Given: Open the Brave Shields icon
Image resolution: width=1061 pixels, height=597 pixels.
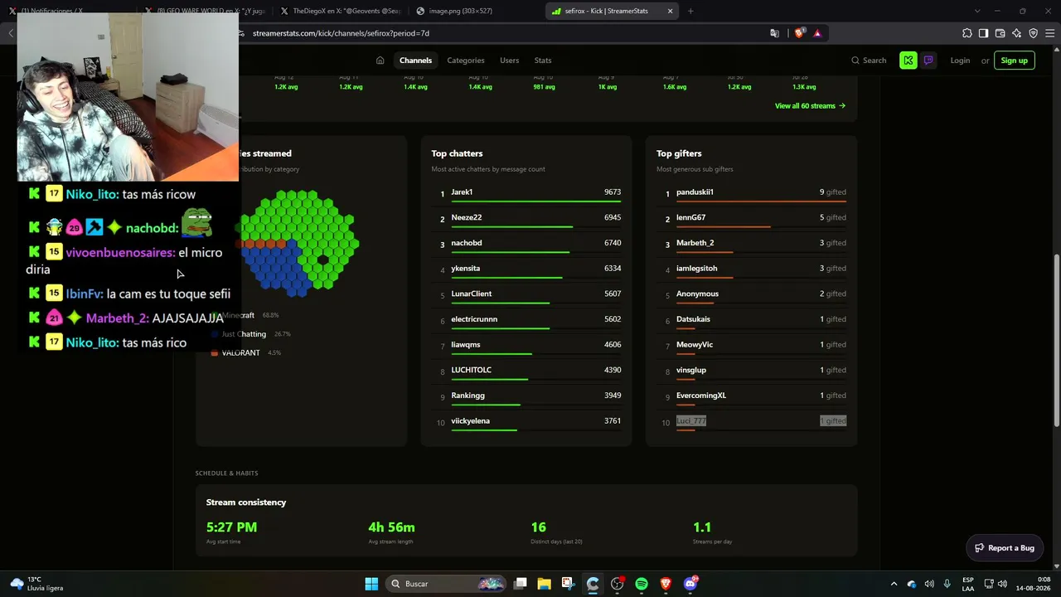Looking at the screenshot, I should tap(799, 33).
